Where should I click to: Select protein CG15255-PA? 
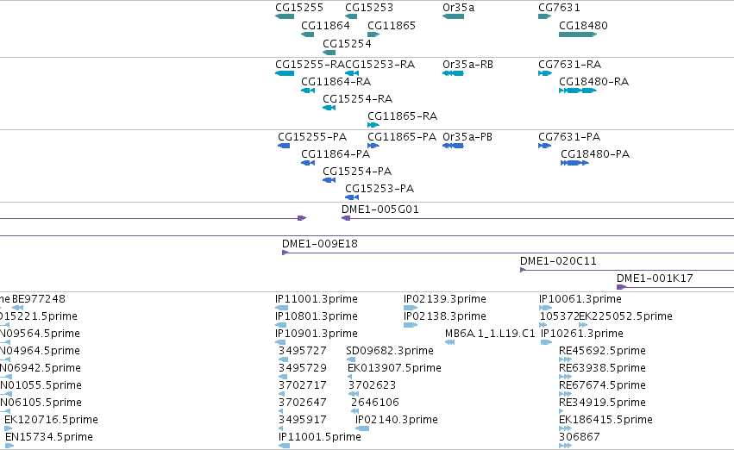click(284, 146)
